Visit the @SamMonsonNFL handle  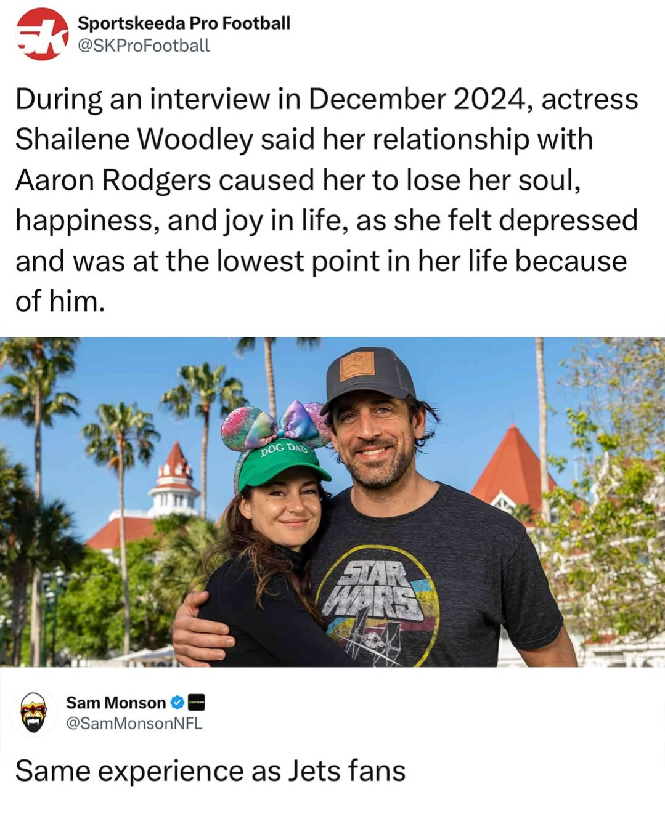(x=134, y=723)
